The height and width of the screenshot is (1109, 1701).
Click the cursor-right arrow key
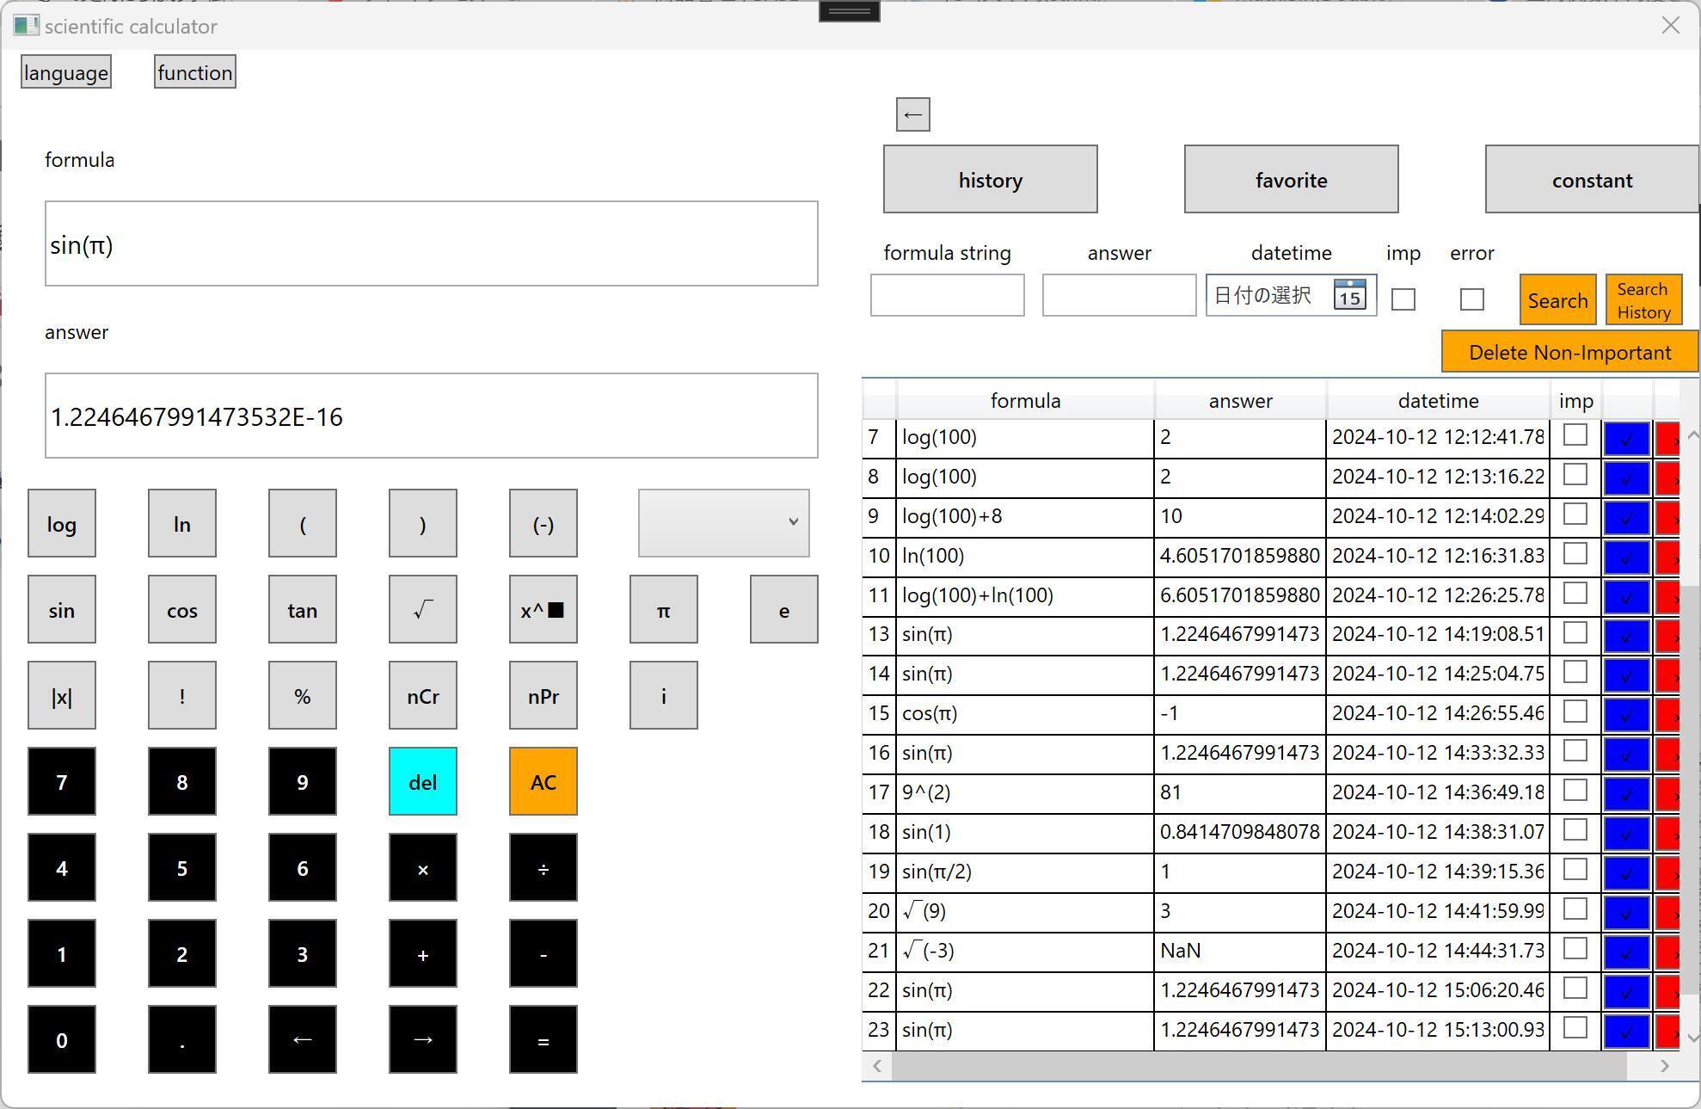pyautogui.click(x=422, y=1039)
